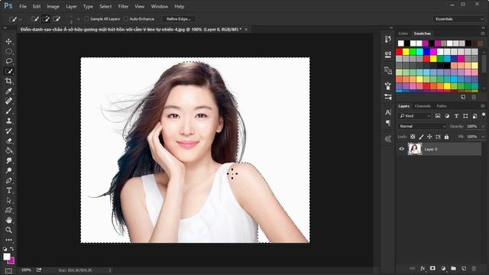Enable Auto-Enhance checkbox
Screen dimensions: 489x275
(x=126, y=19)
